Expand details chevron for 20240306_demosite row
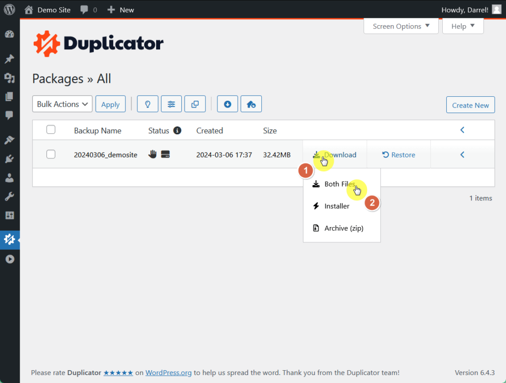 coord(462,155)
